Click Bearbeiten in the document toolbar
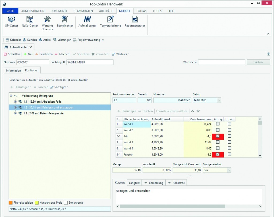 (44, 54)
